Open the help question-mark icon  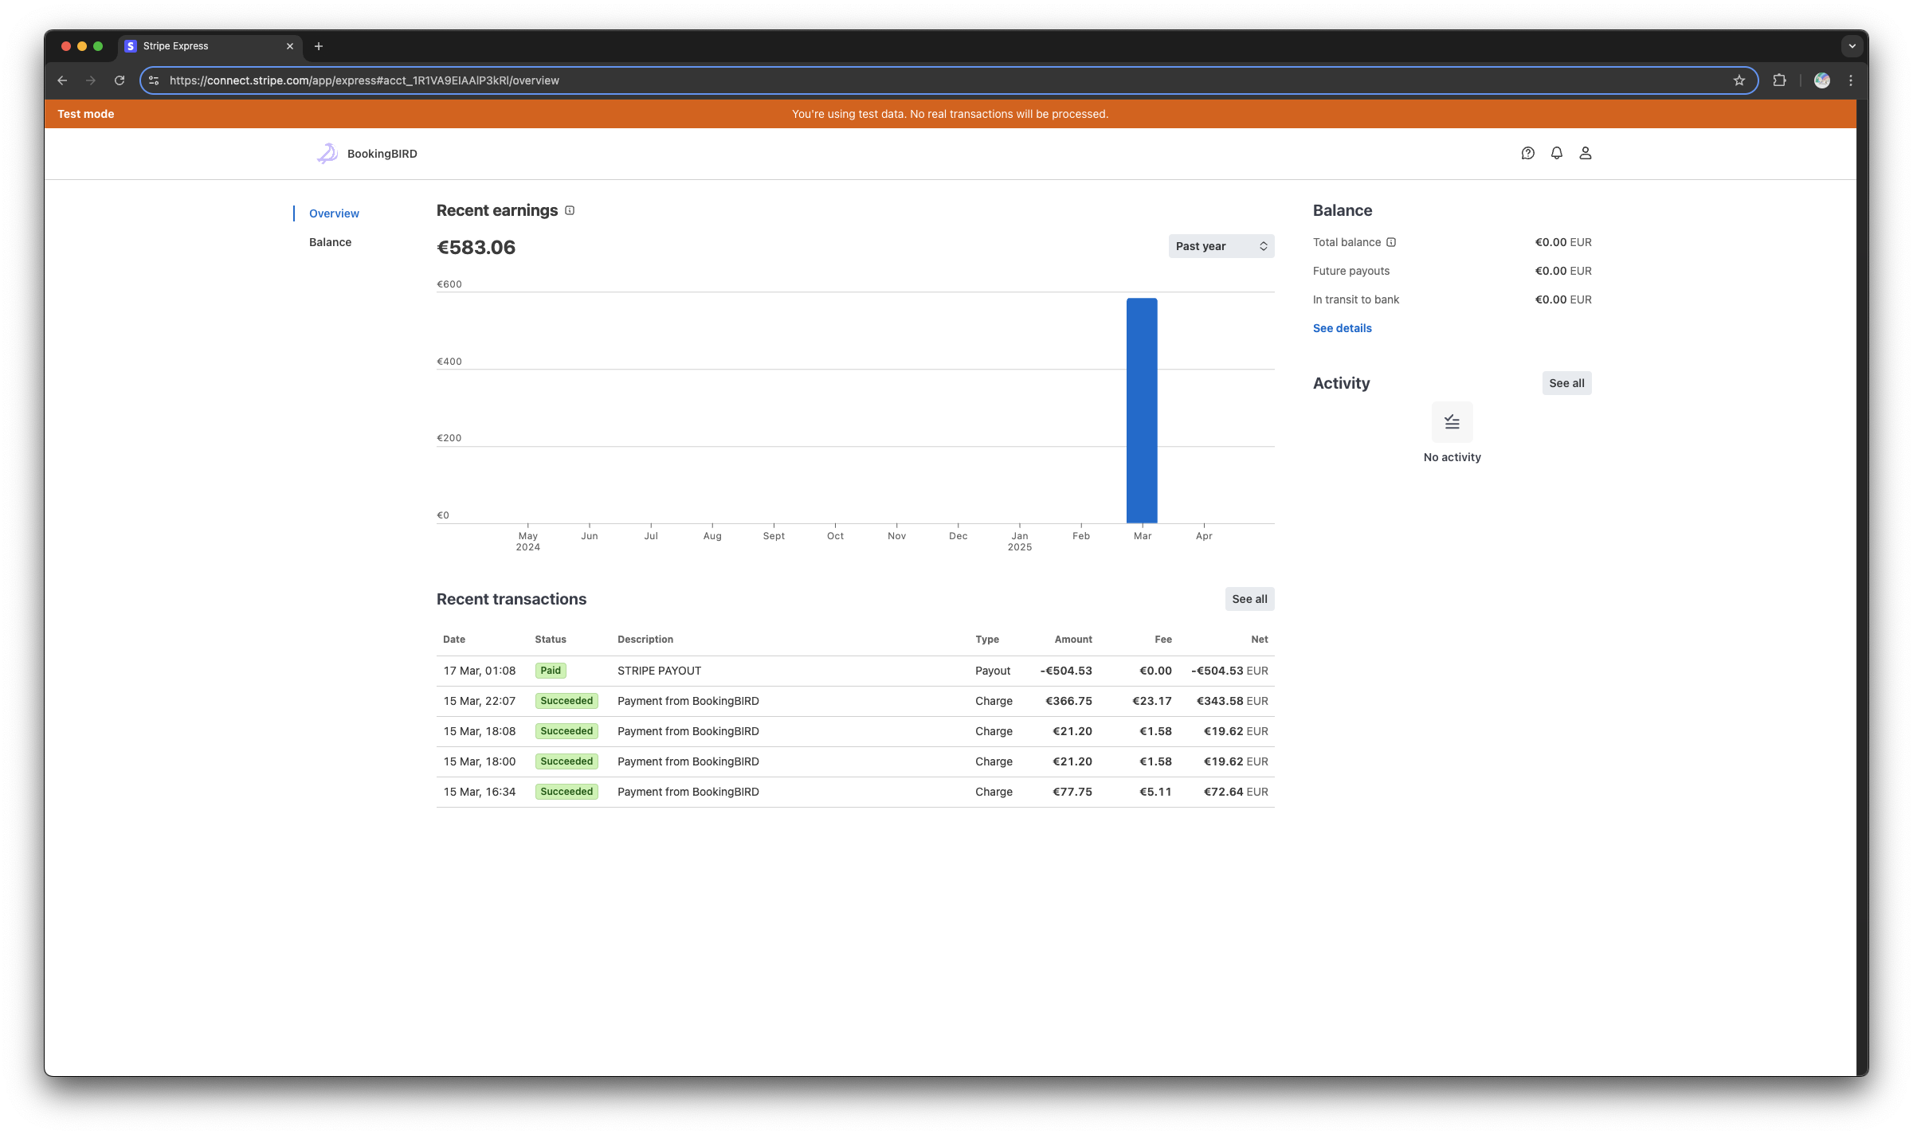point(1527,153)
